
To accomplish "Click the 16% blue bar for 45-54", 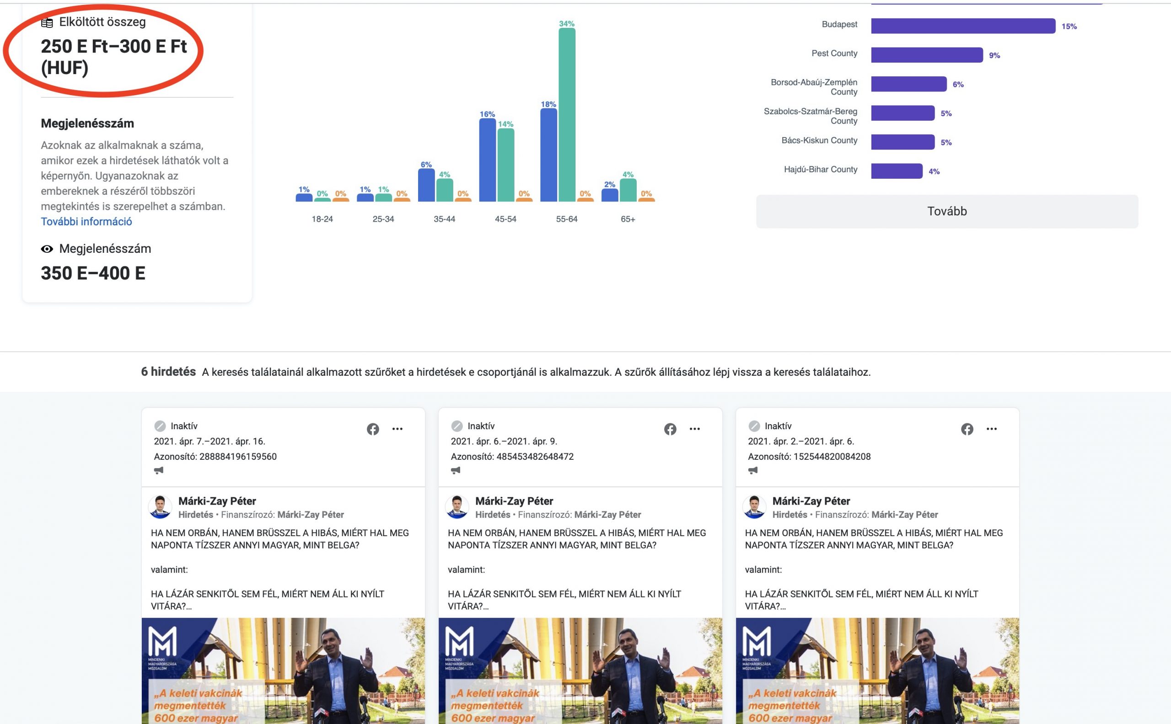I will click(487, 160).
